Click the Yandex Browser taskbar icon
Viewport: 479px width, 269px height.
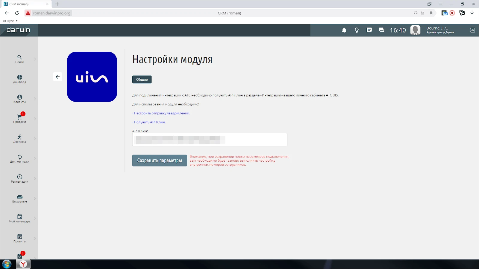tap(23, 264)
